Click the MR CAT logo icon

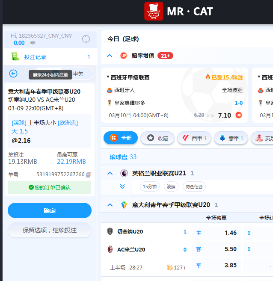click(x=154, y=11)
